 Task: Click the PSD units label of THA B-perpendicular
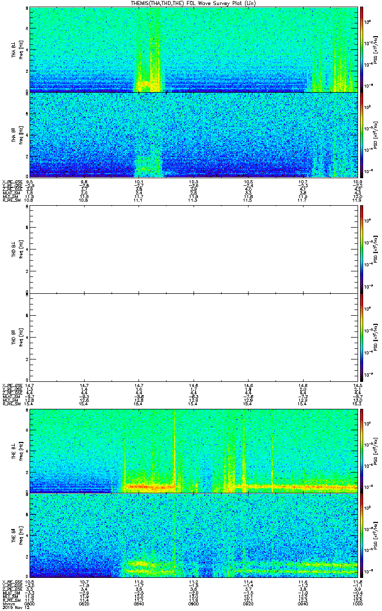[375, 50]
